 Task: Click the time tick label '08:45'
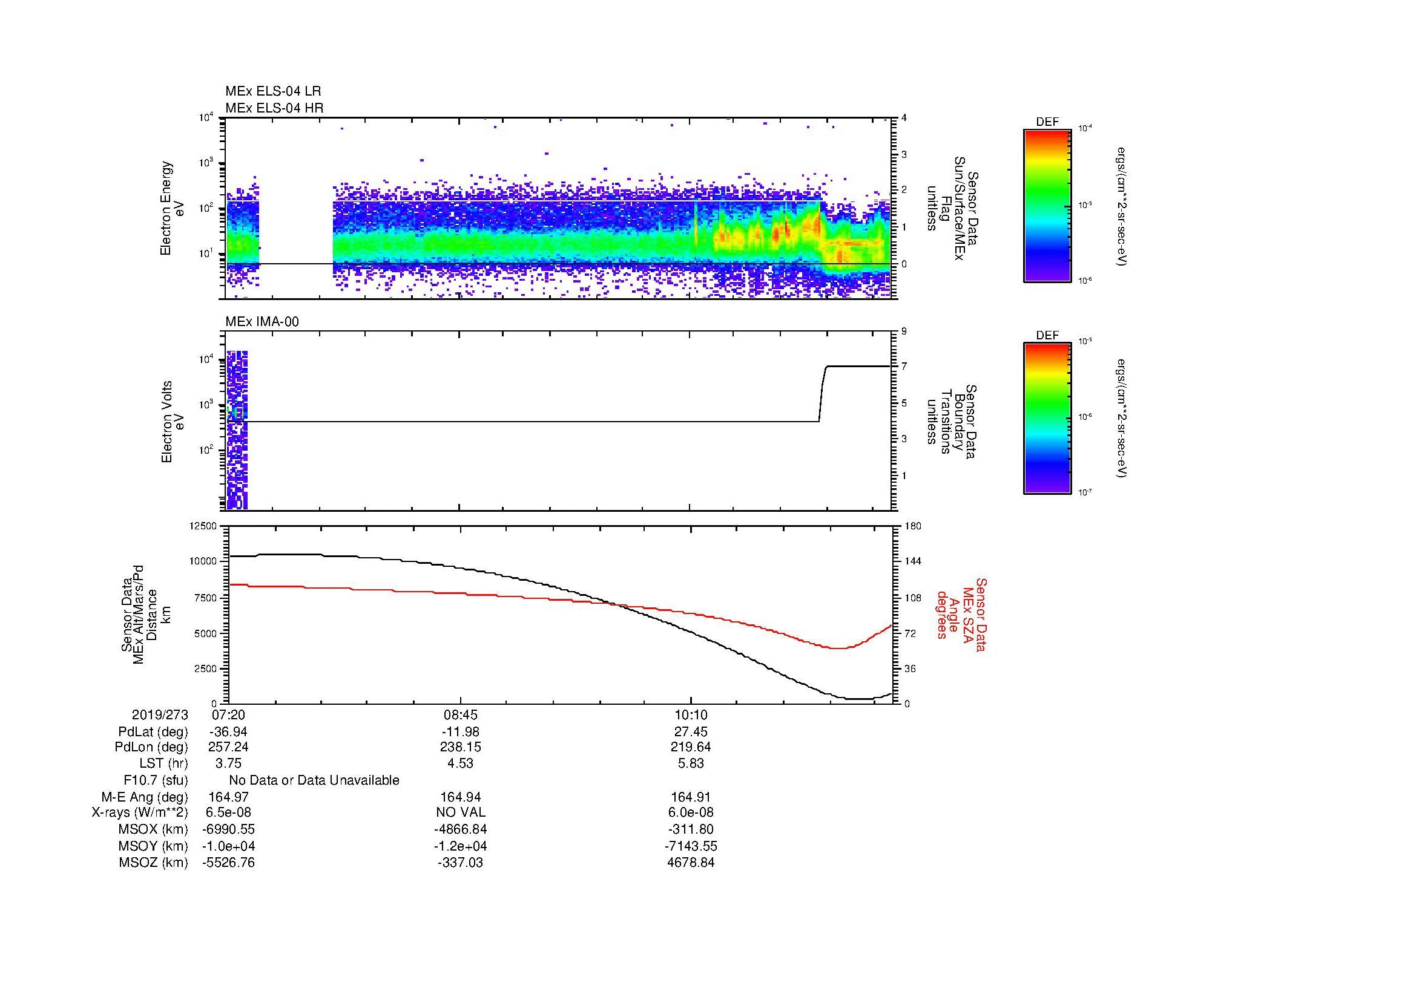tap(460, 715)
